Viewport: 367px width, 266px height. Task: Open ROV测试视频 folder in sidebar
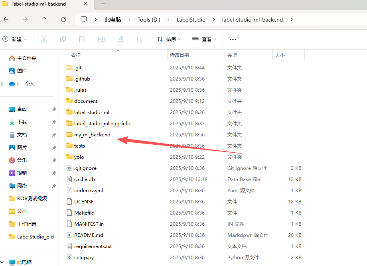click(x=28, y=198)
